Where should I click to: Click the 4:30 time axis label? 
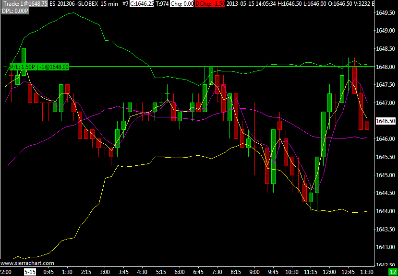(x=143, y=272)
